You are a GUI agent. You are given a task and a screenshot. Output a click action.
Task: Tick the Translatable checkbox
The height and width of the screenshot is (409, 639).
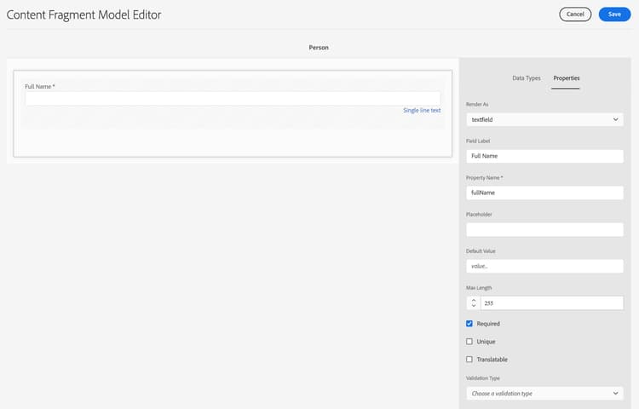[469, 360]
